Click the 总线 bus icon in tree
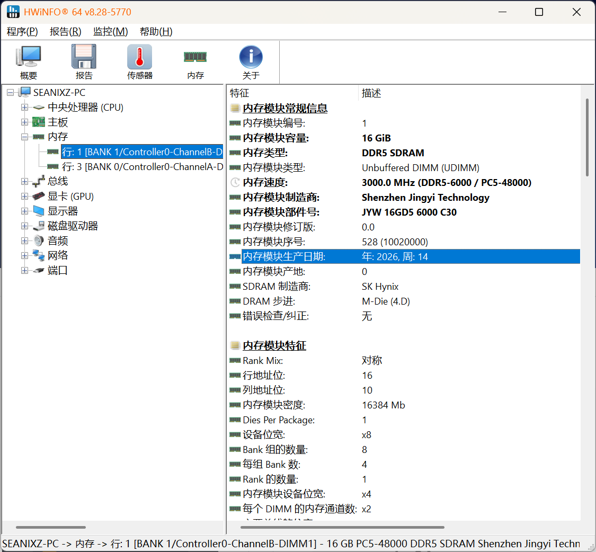Screen dimensions: 596x552 pos(38,181)
